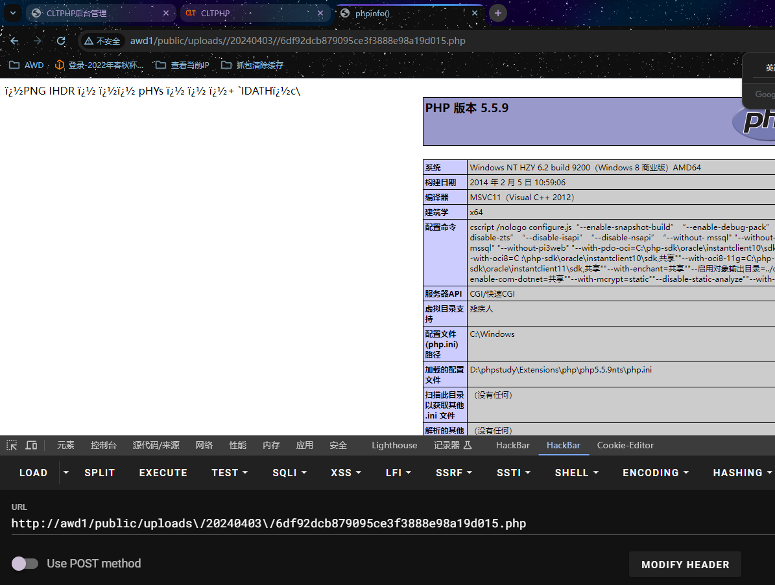Image resolution: width=775 pixels, height=585 pixels.
Task: Open the 元素 DevTools panel
Action: [66, 445]
